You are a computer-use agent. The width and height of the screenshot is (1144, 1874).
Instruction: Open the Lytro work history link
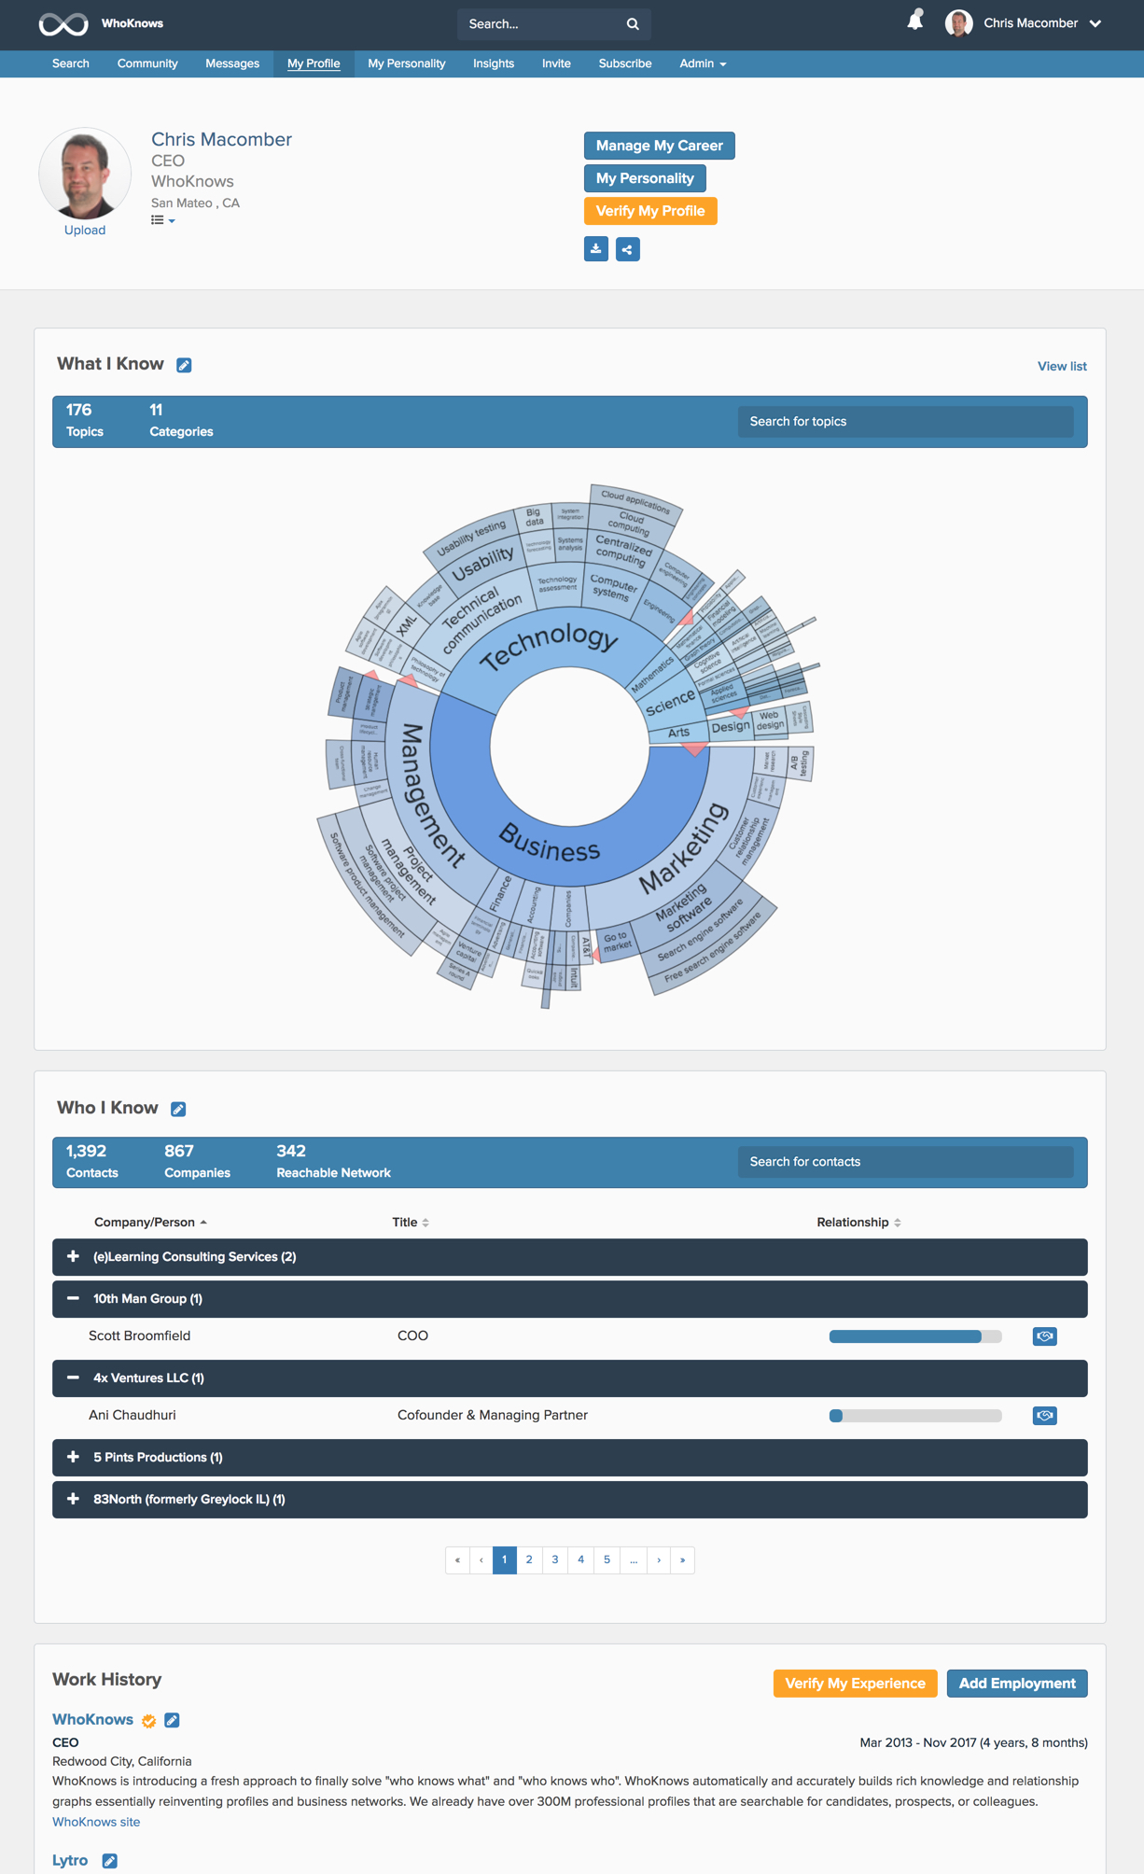70,1860
